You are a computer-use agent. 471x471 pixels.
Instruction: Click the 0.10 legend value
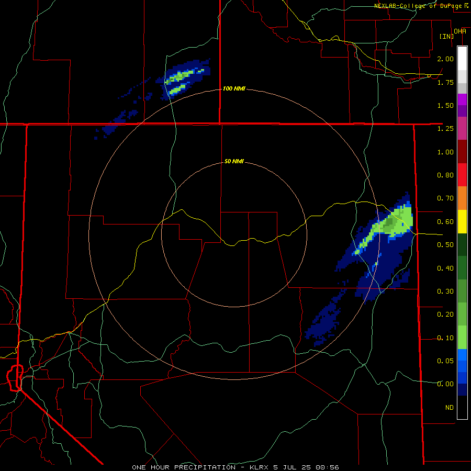445,338
